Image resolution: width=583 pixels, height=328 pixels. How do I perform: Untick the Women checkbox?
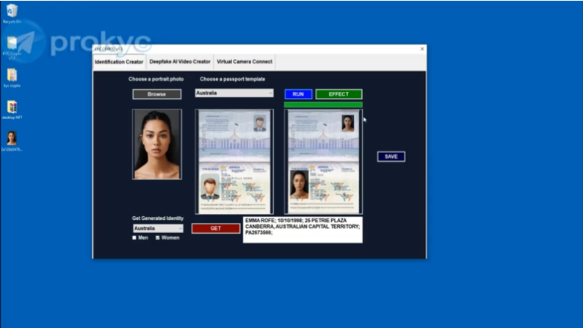tap(158, 238)
